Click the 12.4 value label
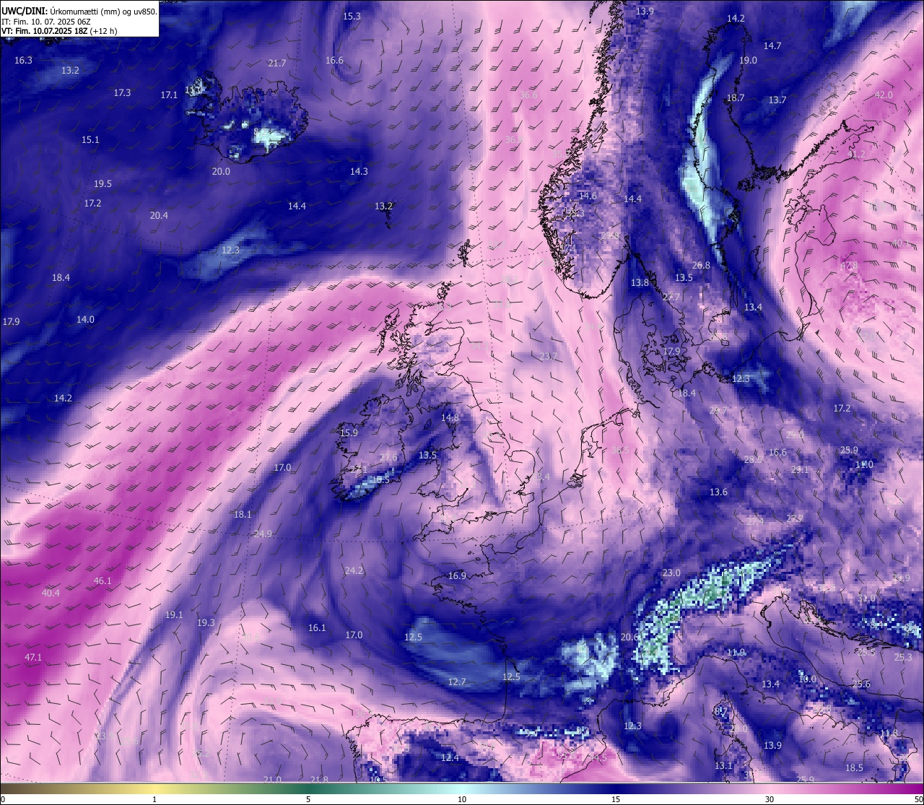Screen dimensions: 924x805 [x=450, y=758]
